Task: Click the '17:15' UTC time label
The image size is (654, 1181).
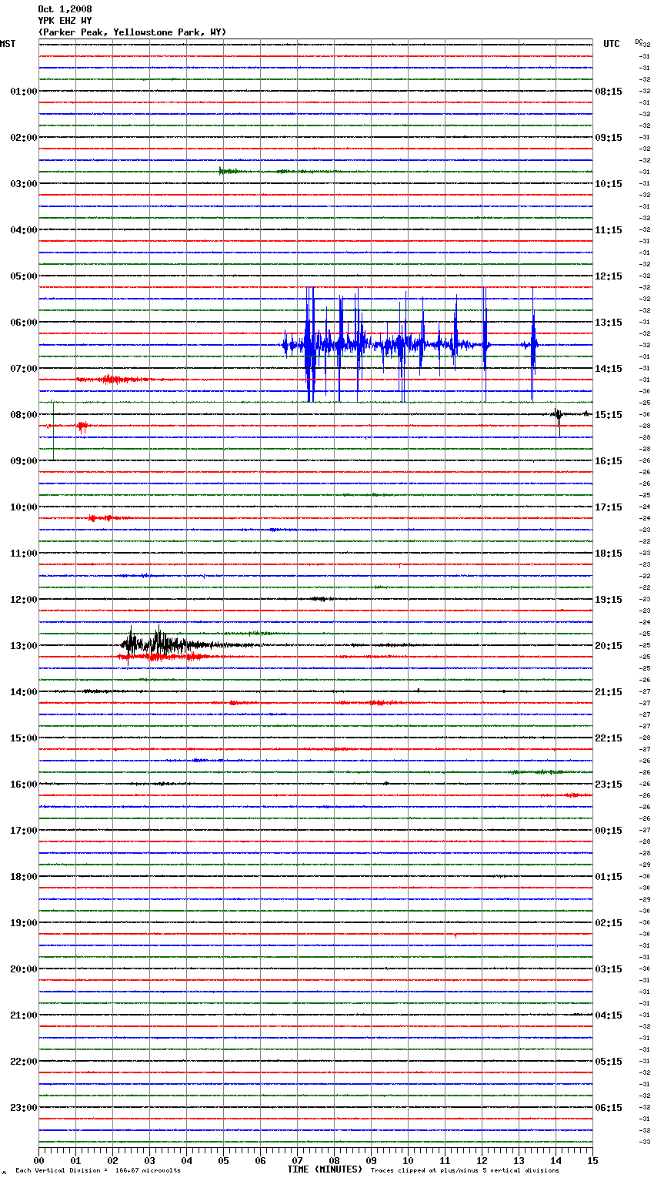Action: tap(609, 507)
